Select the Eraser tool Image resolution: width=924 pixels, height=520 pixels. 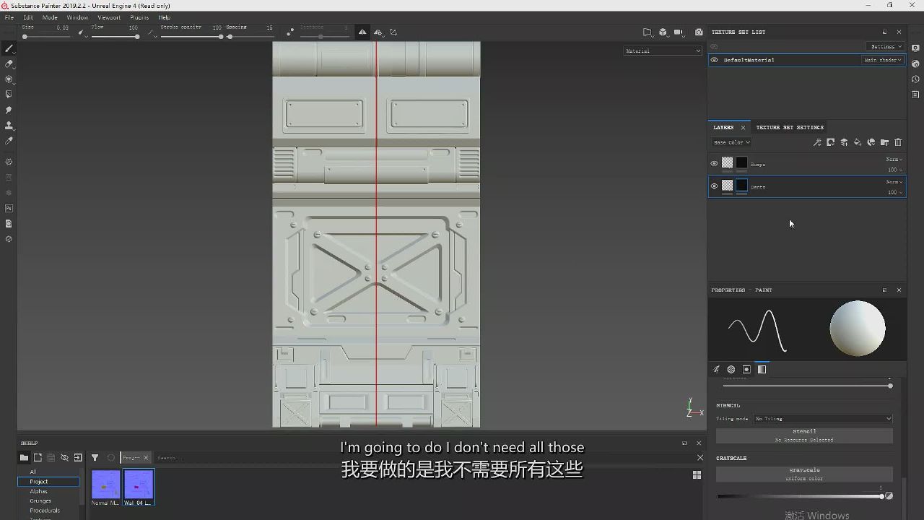(9, 64)
